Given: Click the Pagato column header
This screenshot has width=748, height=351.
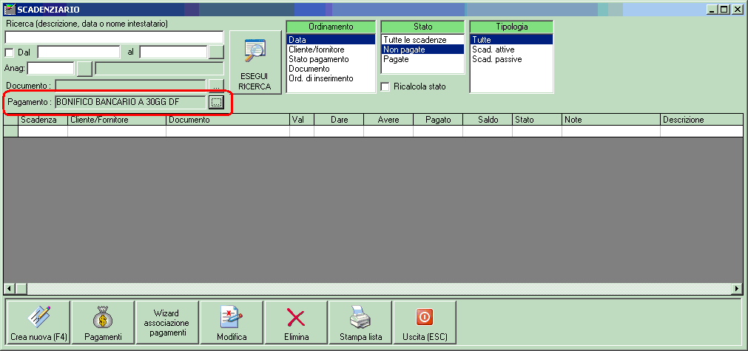Looking at the screenshot, I should (439, 120).
